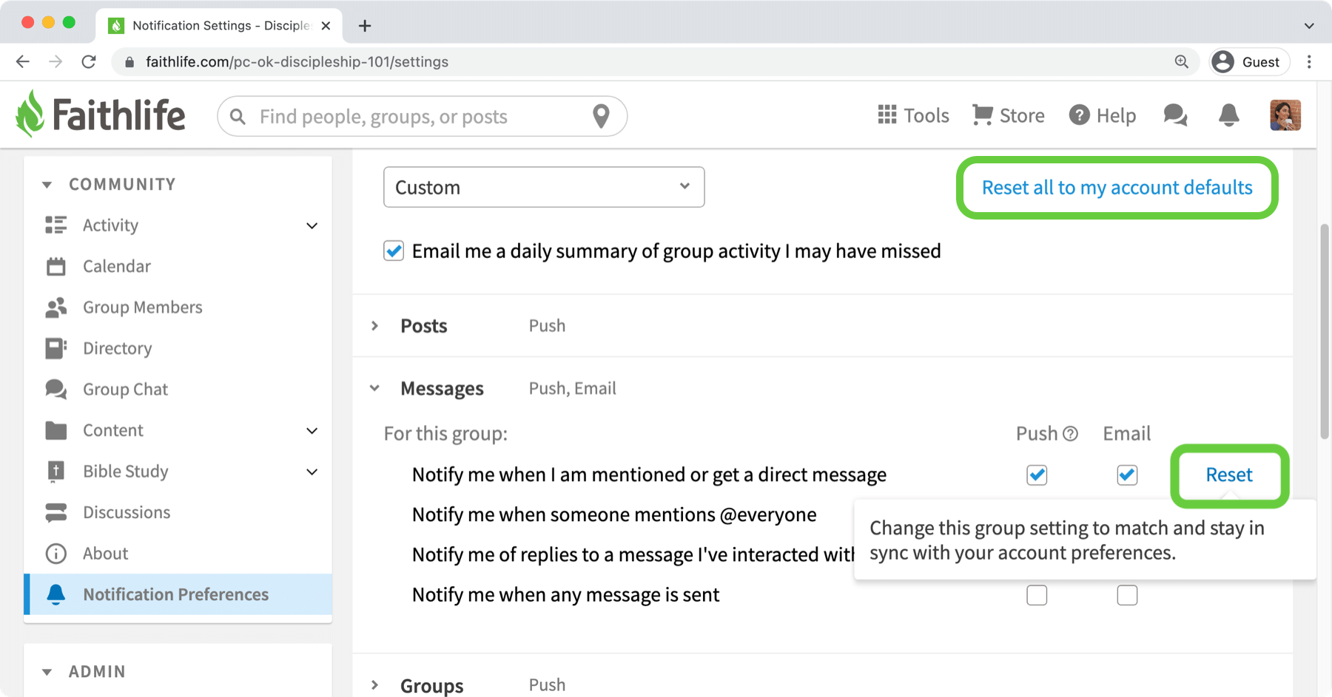
Task: Close the Notification Settings browser tab
Action: pyautogui.click(x=326, y=26)
